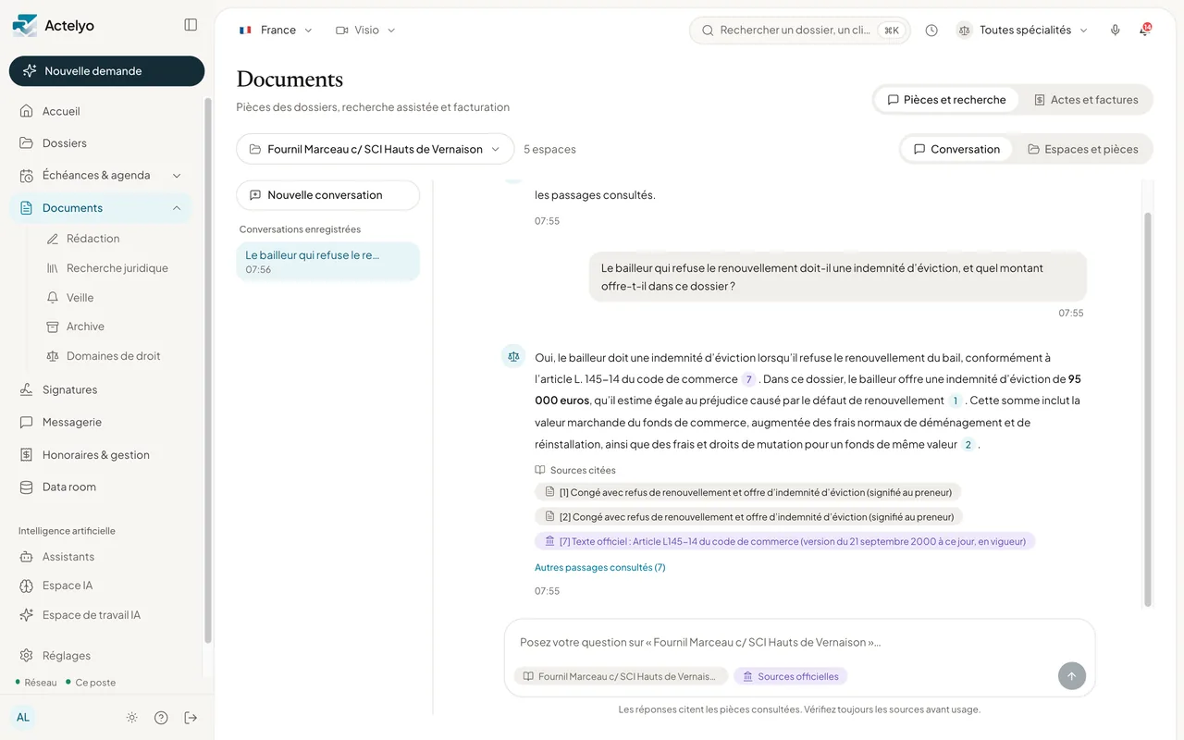
Task: Toggle the Fournil Marceau sources chip
Action: coord(621,676)
